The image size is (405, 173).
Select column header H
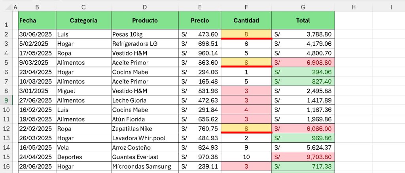[354, 7]
